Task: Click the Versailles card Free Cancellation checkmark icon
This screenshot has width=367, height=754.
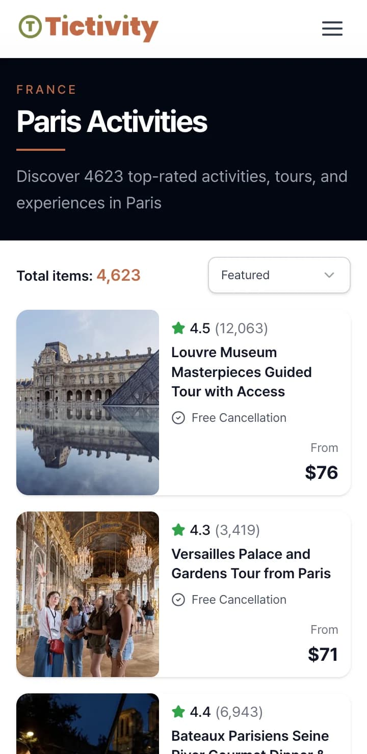Action: [x=178, y=600]
